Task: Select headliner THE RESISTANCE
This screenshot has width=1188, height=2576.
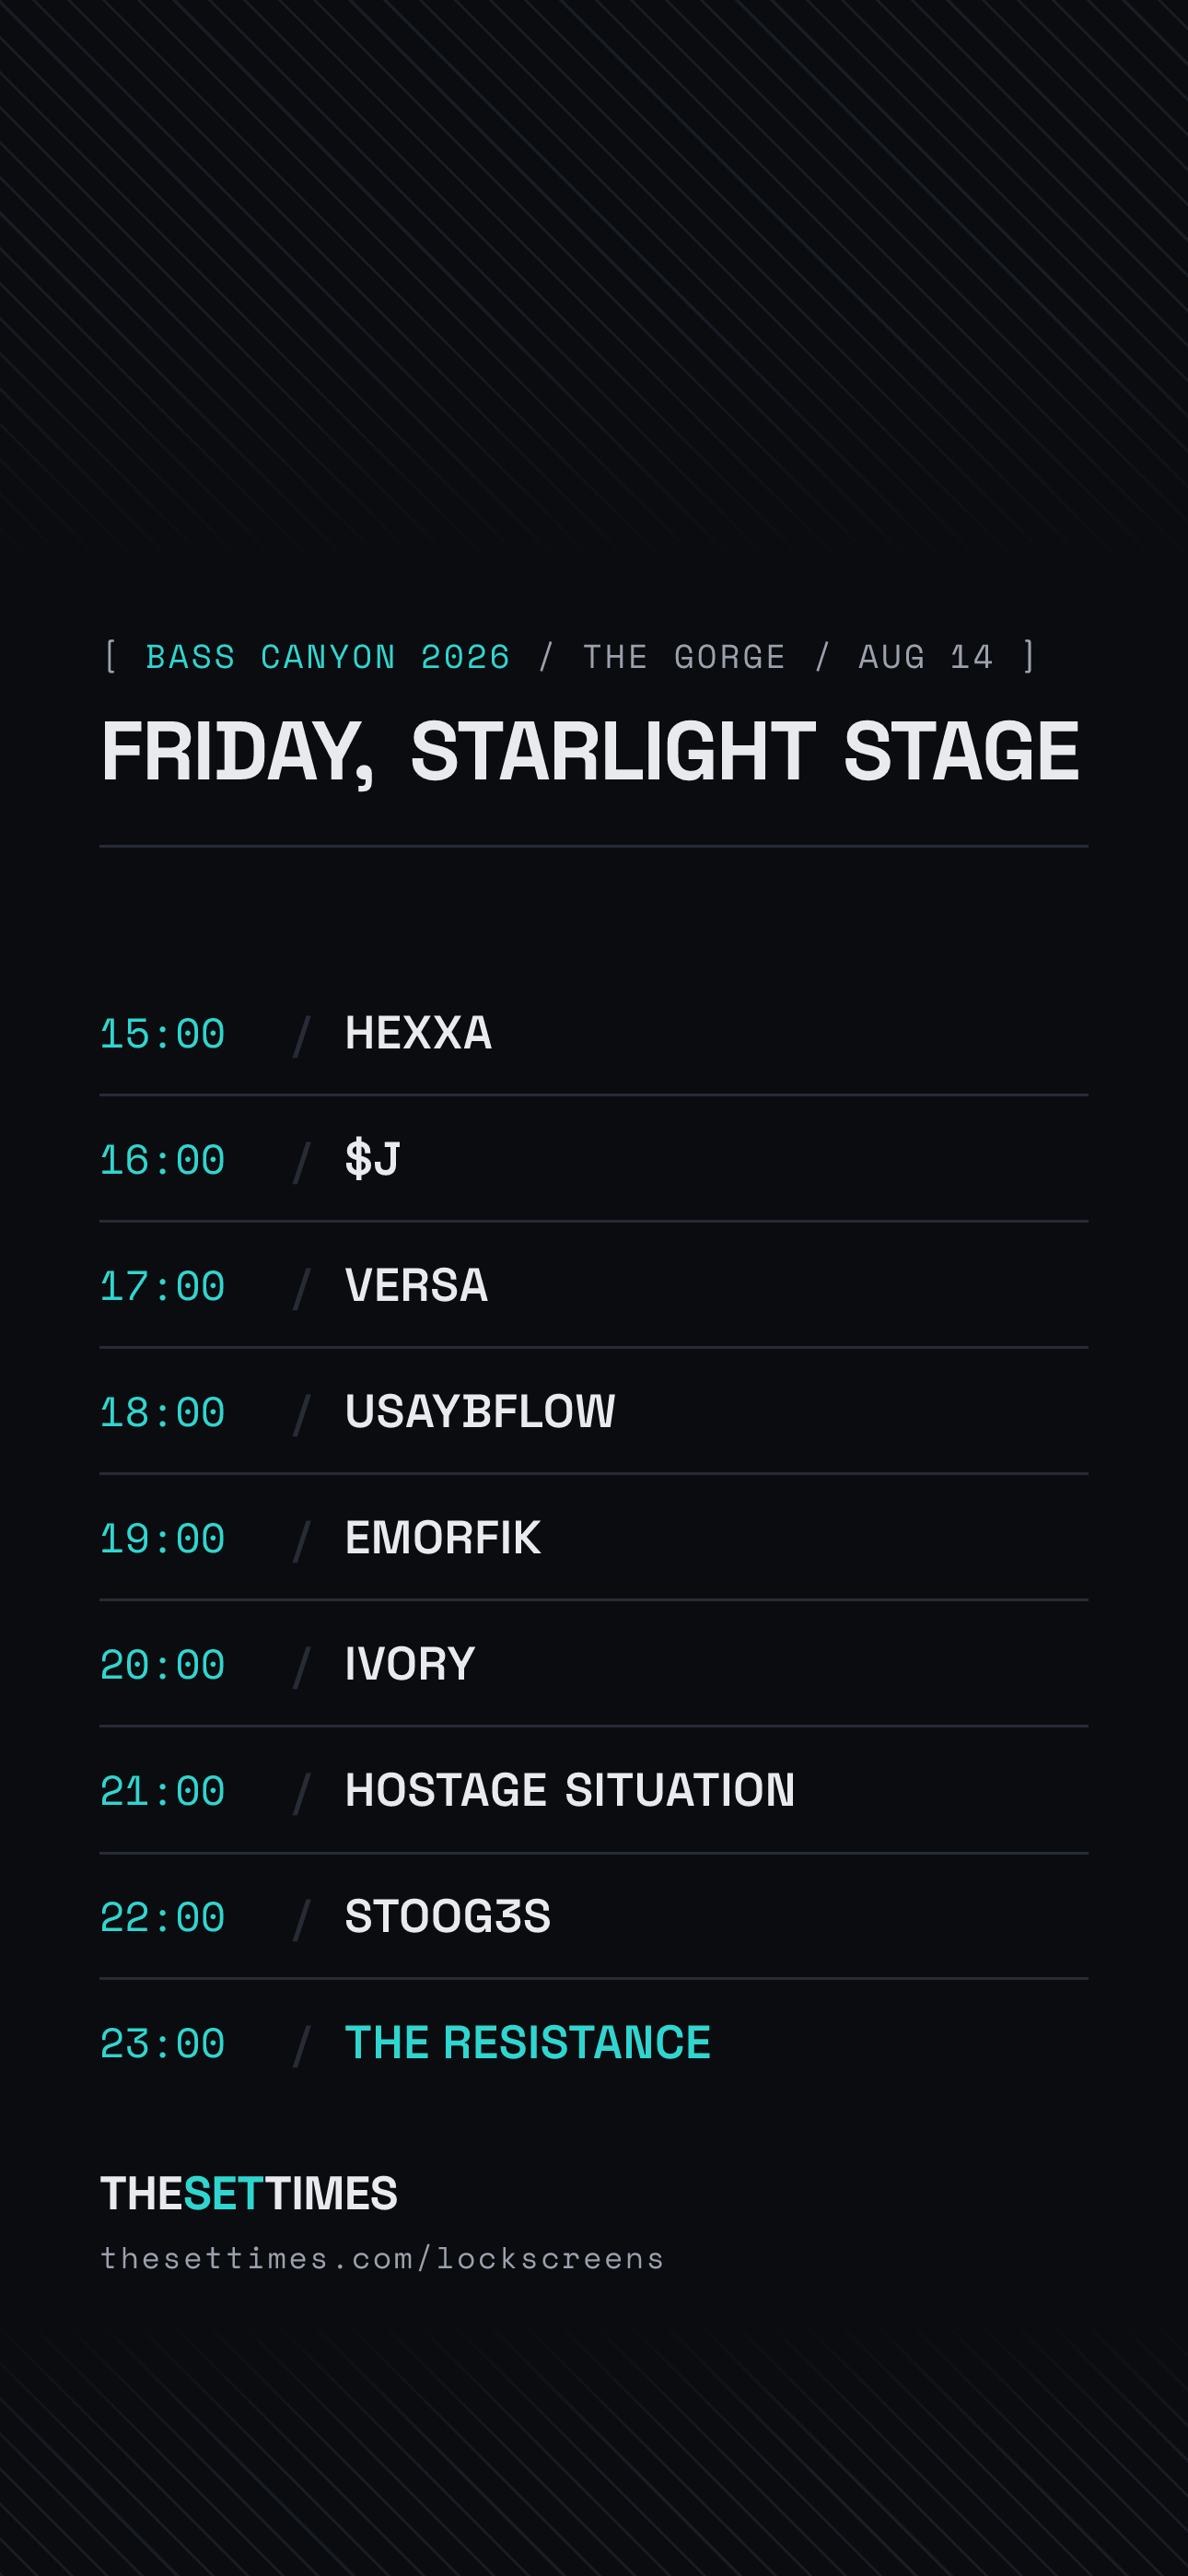Action: pyautogui.click(x=528, y=2042)
